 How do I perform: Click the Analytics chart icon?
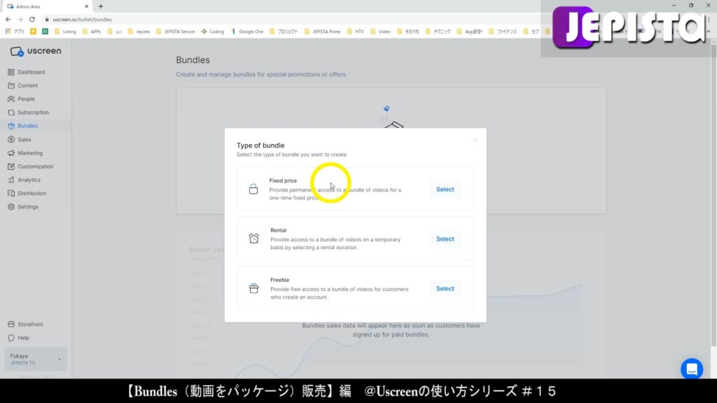[x=11, y=180]
